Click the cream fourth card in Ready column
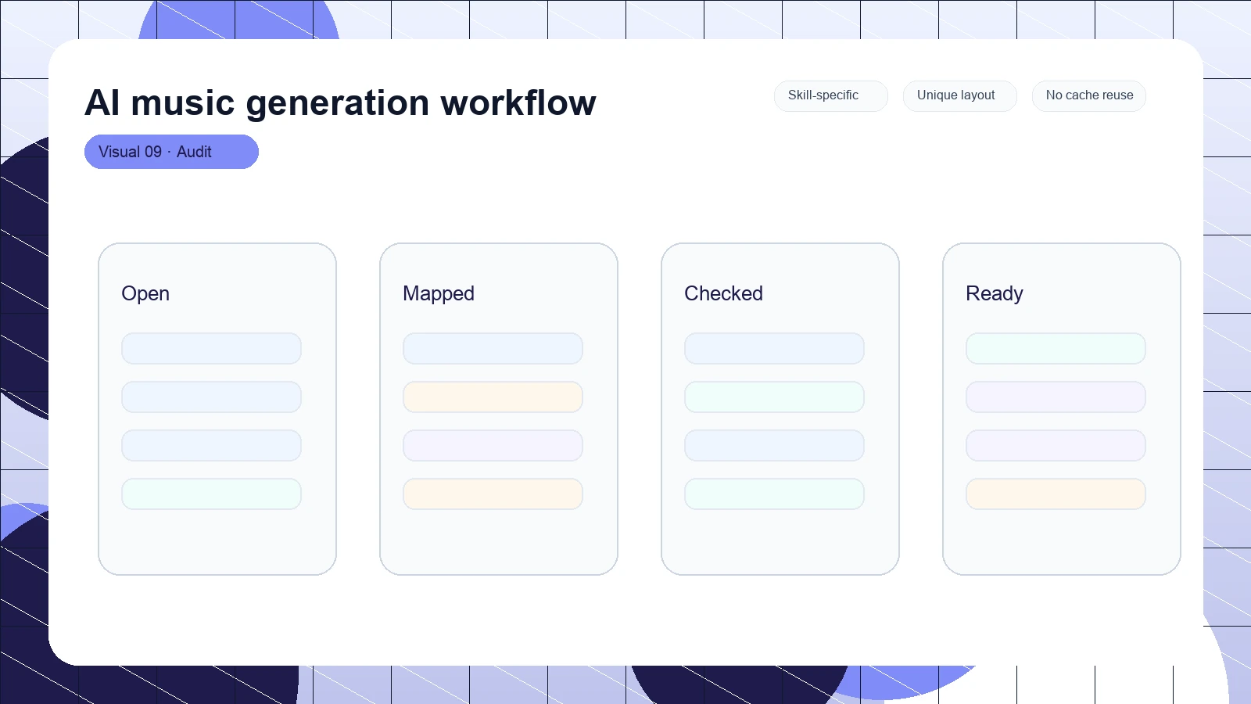 tap(1056, 494)
